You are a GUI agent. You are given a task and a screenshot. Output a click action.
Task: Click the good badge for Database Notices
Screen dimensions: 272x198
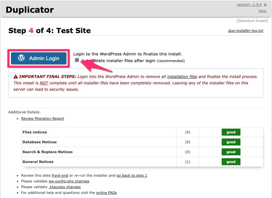click(x=231, y=142)
